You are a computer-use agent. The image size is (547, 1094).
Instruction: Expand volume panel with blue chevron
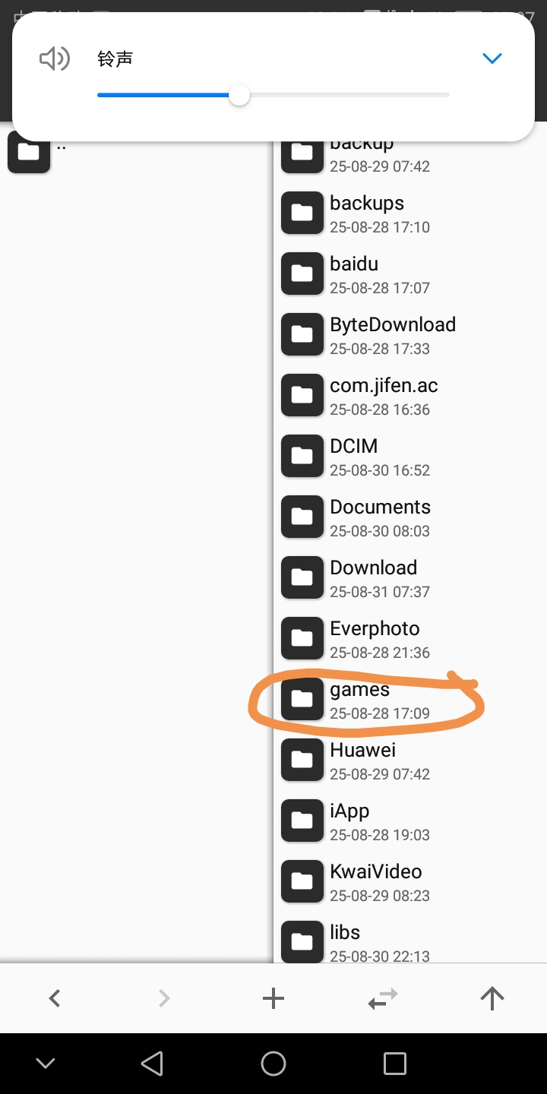[x=492, y=58]
